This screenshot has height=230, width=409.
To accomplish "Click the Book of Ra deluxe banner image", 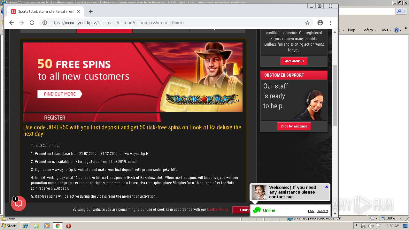I will click(x=133, y=77).
